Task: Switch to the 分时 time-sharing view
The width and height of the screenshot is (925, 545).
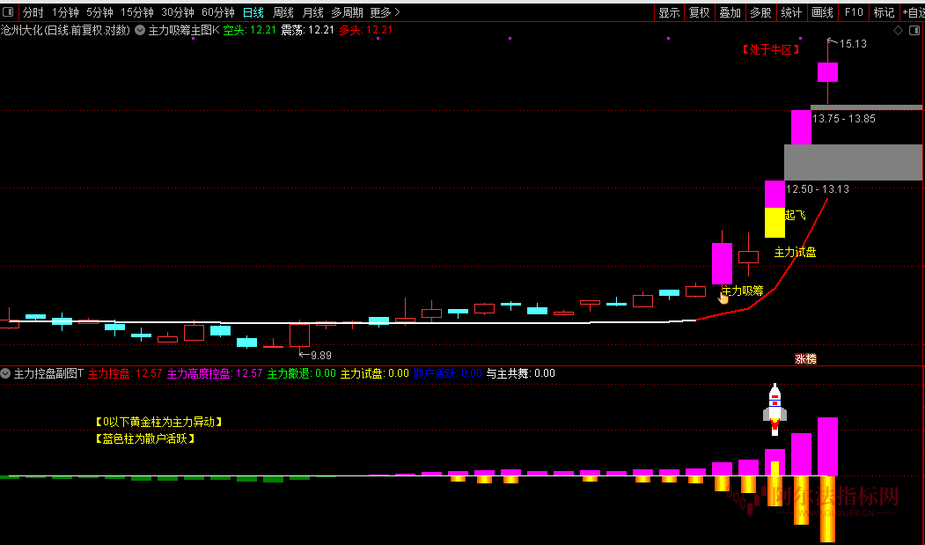Action: click(33, 12)
